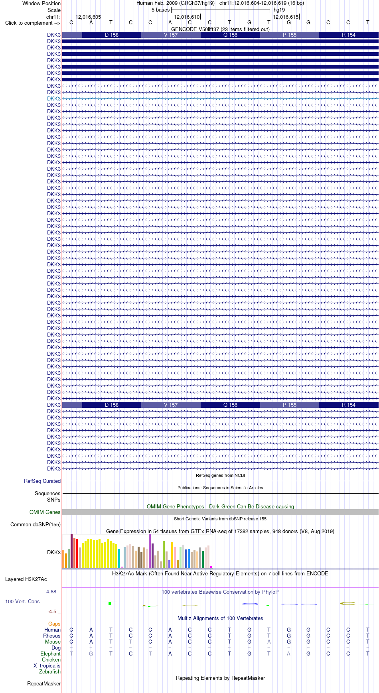
Task: Click the dark maroon GTEx expression bar
Action: (72, 551)
